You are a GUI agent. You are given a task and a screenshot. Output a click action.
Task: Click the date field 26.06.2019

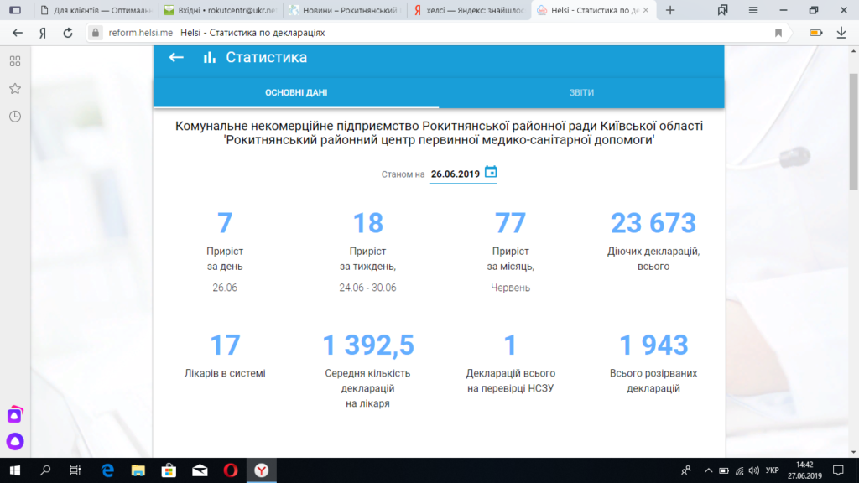tap(456, 174)
